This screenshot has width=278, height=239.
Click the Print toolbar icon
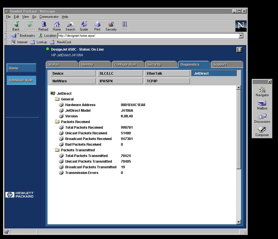[97, 26]
